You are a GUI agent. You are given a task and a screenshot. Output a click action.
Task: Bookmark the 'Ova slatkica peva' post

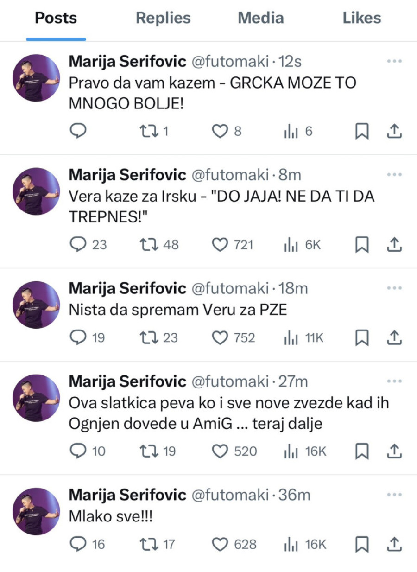click(362, 451)
